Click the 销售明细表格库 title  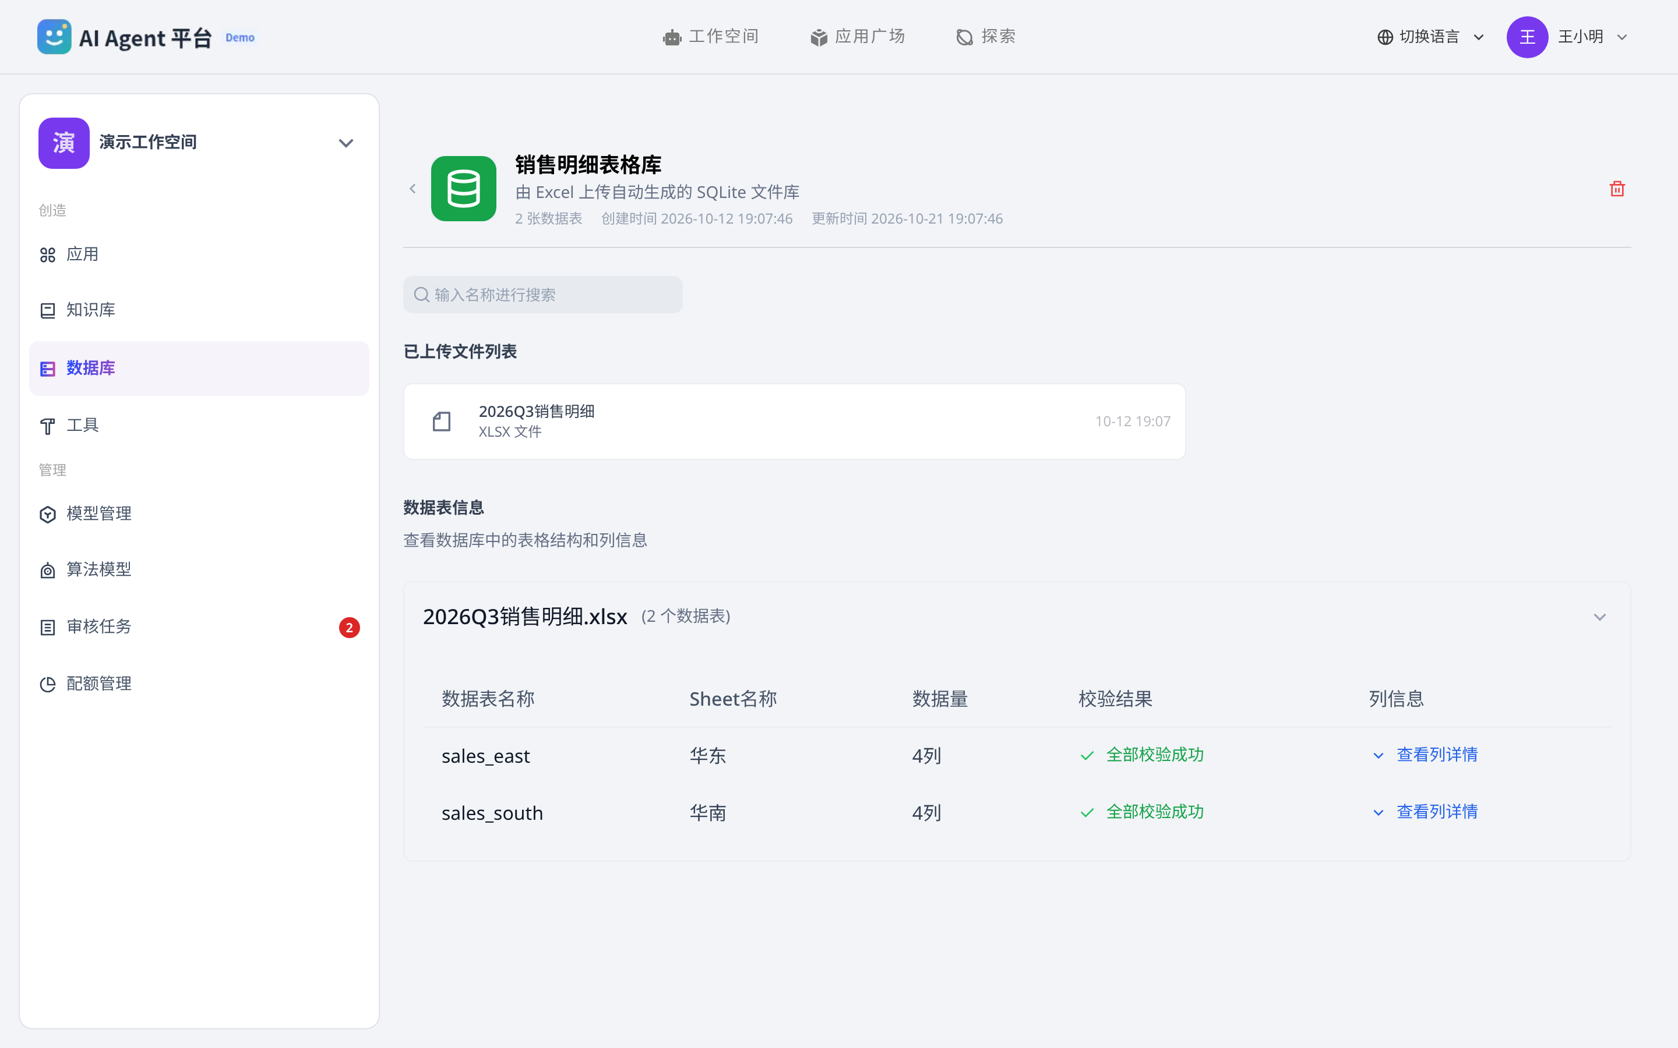click(x=588, y=165)
